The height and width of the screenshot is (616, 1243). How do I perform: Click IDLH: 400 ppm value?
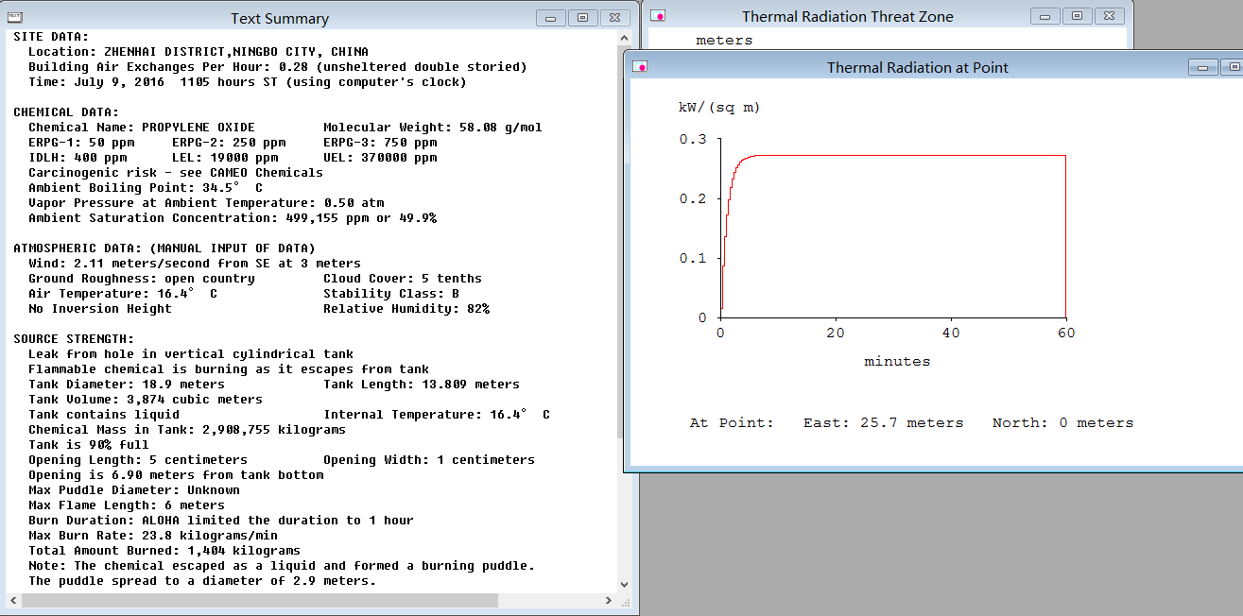(x=78, y=157)
